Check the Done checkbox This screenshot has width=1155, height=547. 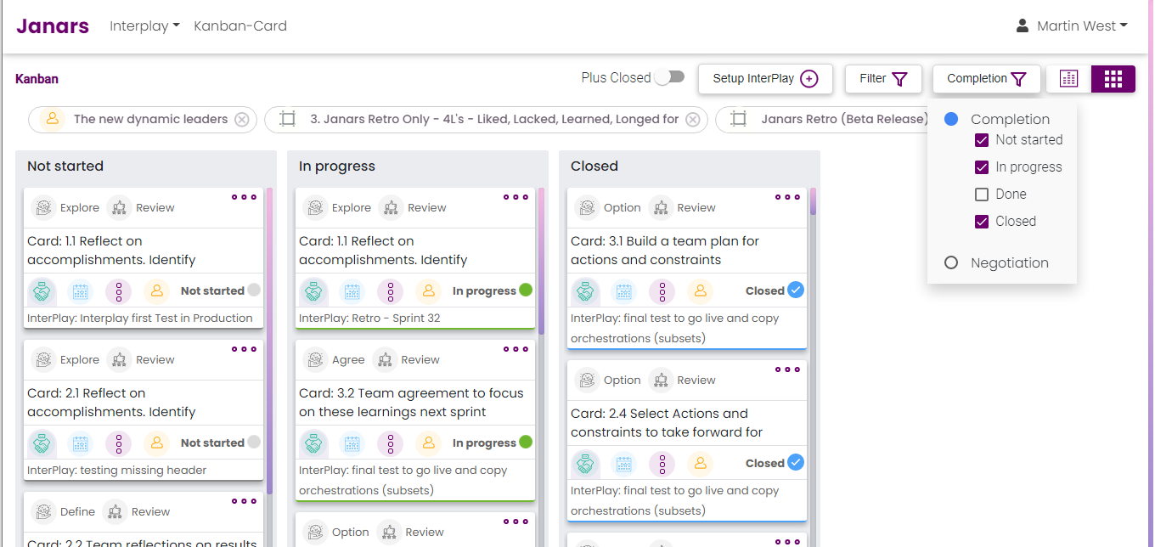click(982, 195)
